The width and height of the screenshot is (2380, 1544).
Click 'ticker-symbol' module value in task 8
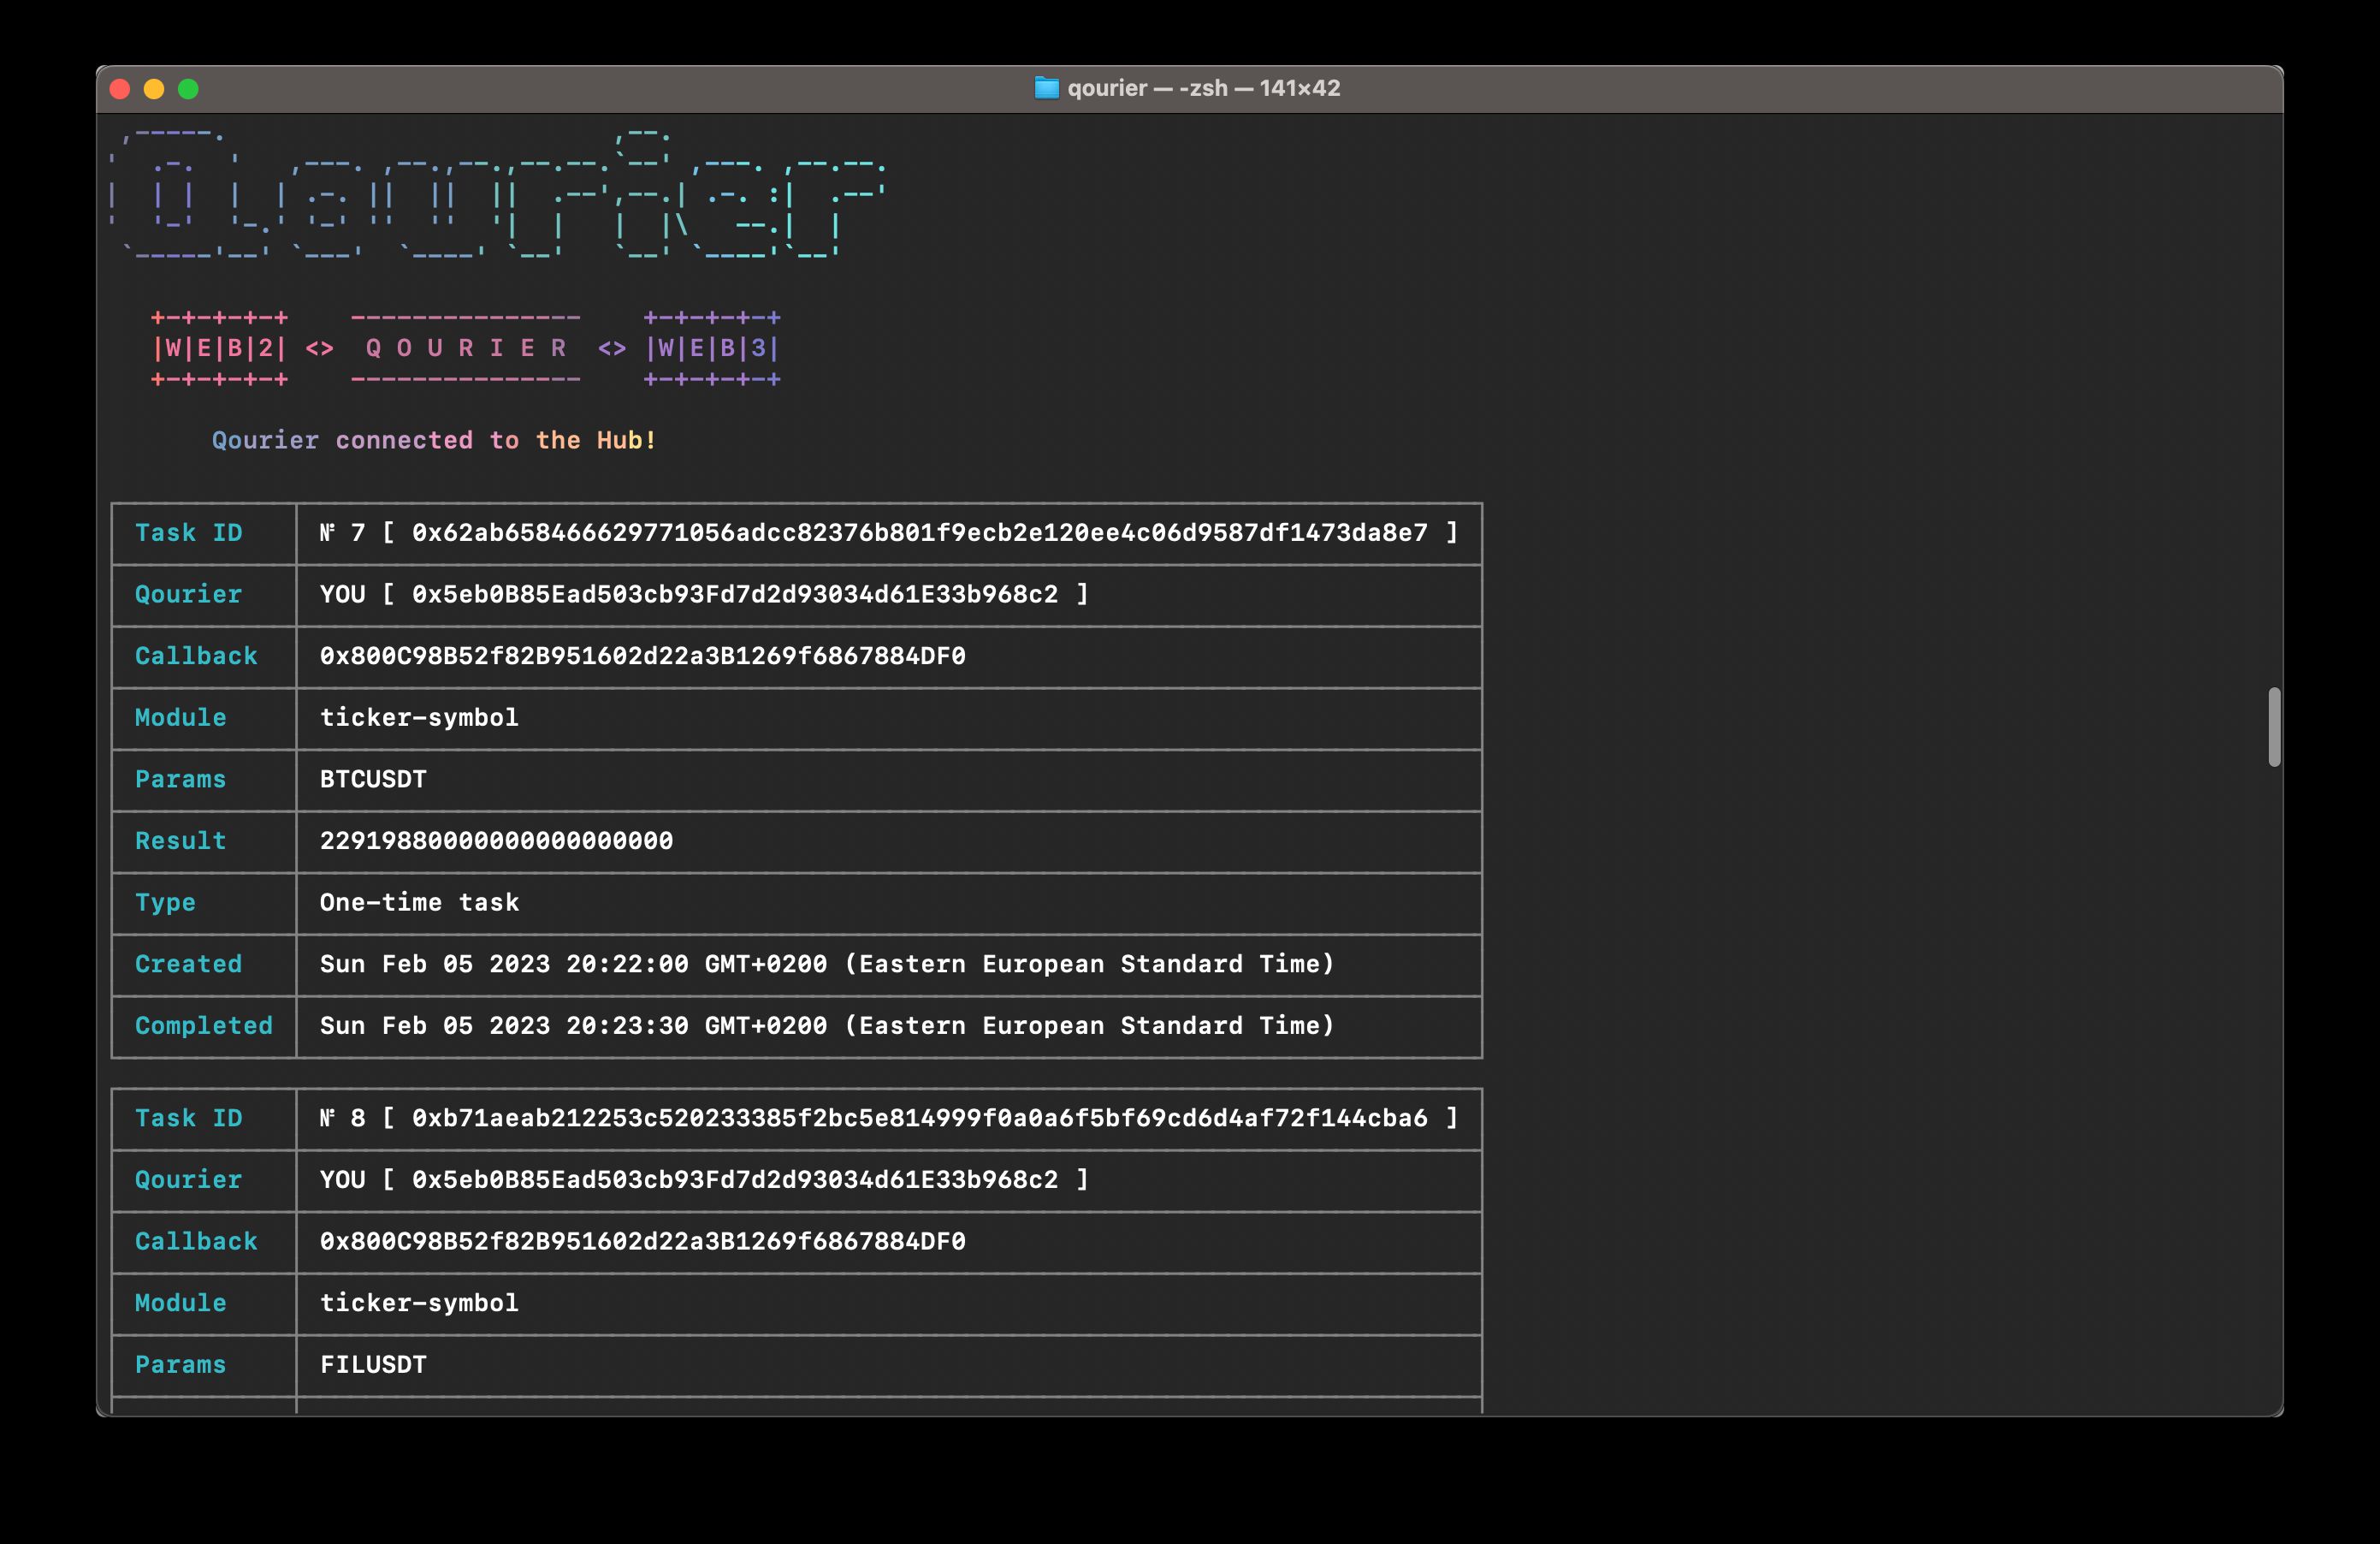pyautogui.click(x=419, y=1303)
